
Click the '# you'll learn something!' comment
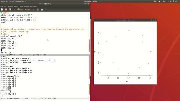click(x=15, y=32)
